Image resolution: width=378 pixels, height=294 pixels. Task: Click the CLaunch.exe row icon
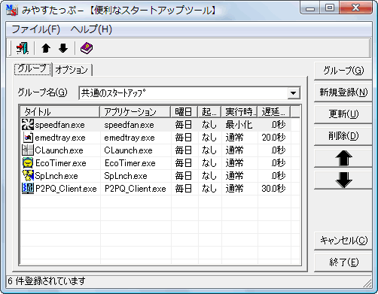click(28, 150)
